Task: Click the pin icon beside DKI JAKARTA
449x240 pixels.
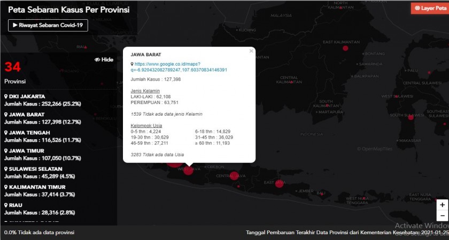Action: coord(6,97)
